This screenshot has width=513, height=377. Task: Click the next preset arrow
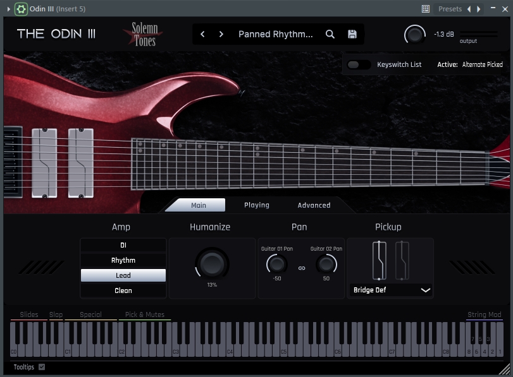(x=221, y=34)
